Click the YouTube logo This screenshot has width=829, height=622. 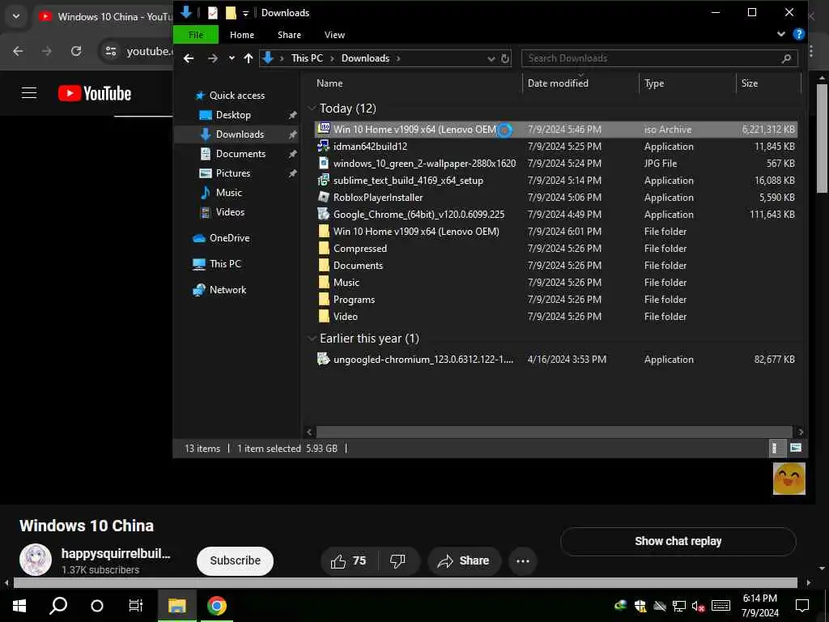pos(95,94)
